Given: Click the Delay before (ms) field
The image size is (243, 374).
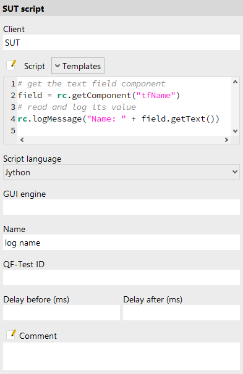Looking at the screenshot, I should click(x=61, y=312).
